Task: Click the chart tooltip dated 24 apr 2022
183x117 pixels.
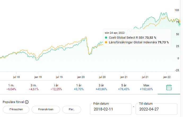Action: (137, 38)
